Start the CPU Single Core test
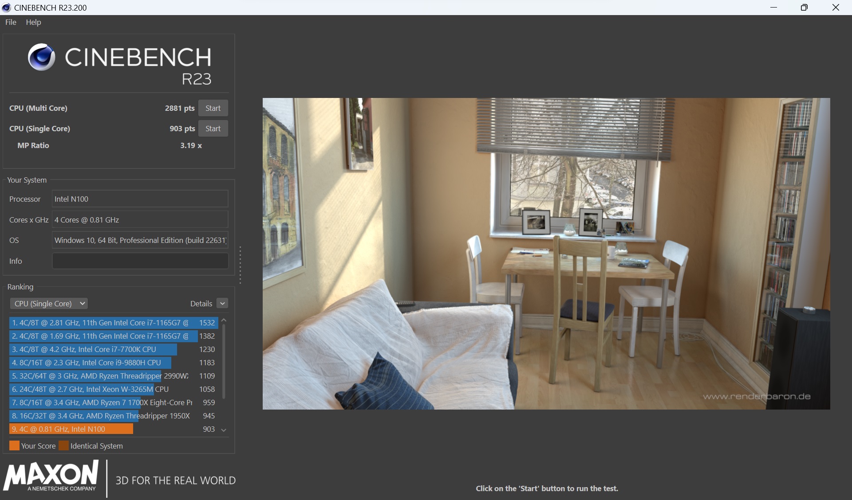Screen dimensions: 852x500 213,129
